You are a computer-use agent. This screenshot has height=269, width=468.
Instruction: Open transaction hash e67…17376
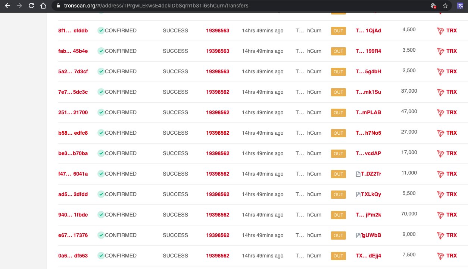[73, 235]
